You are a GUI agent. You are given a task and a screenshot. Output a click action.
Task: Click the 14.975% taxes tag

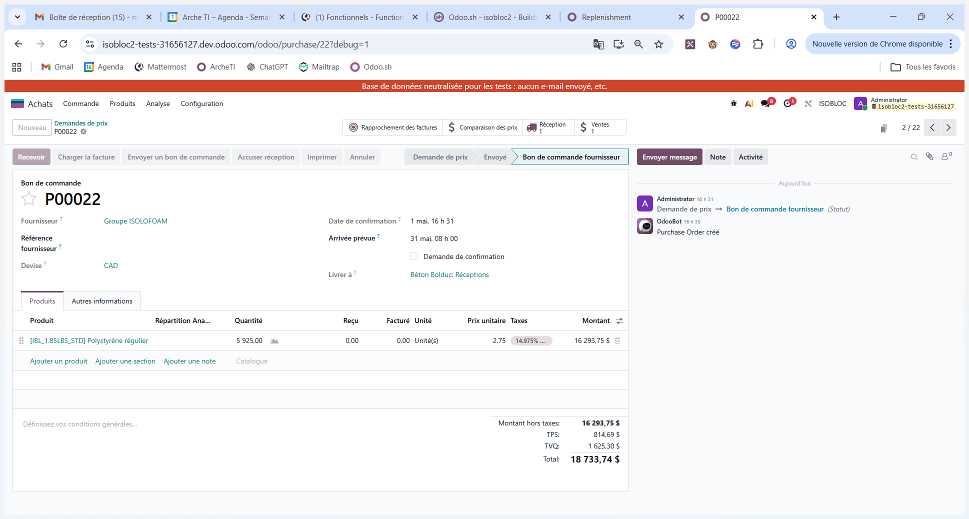(531, 341)
